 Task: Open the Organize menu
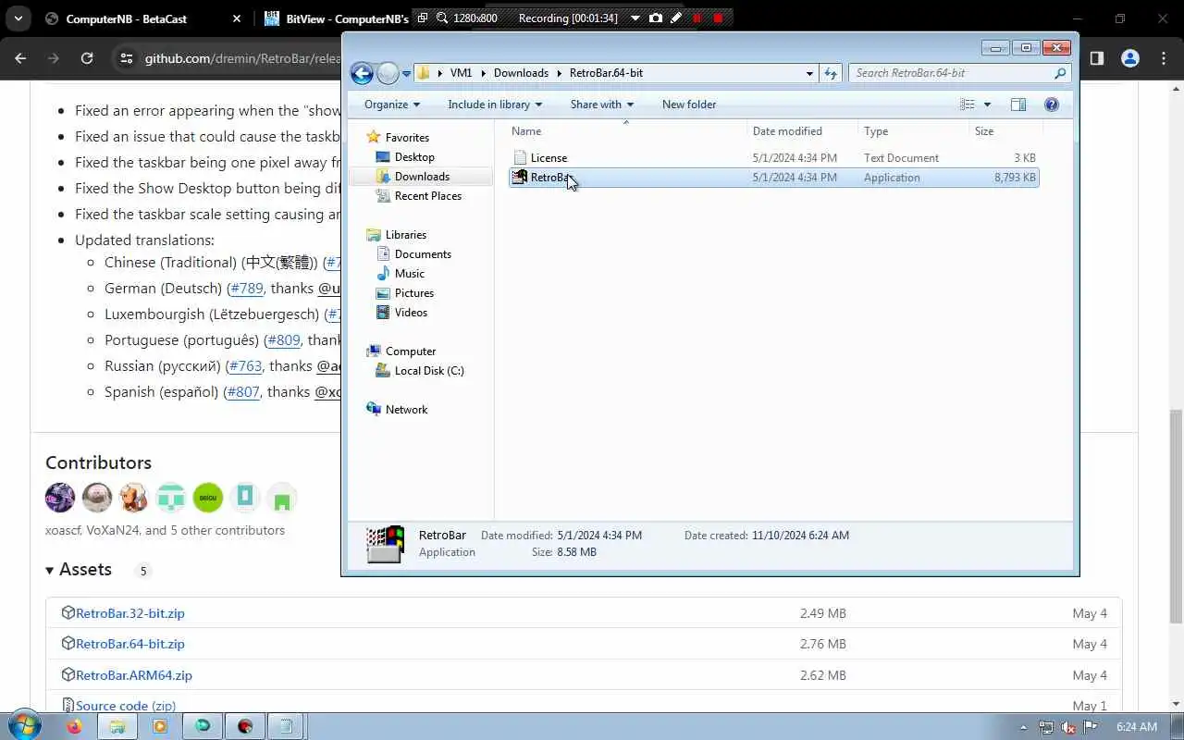point(391,105)
